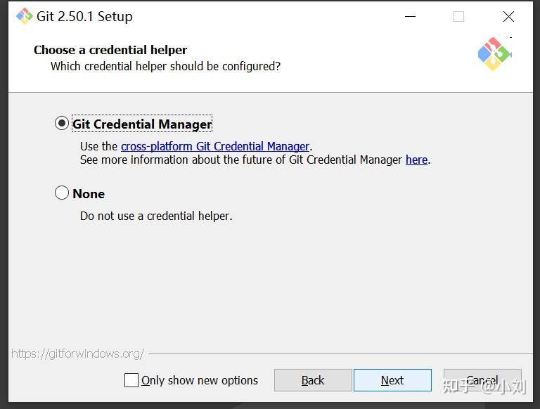Click the Git logo in the header

click(x=494, y=54)
